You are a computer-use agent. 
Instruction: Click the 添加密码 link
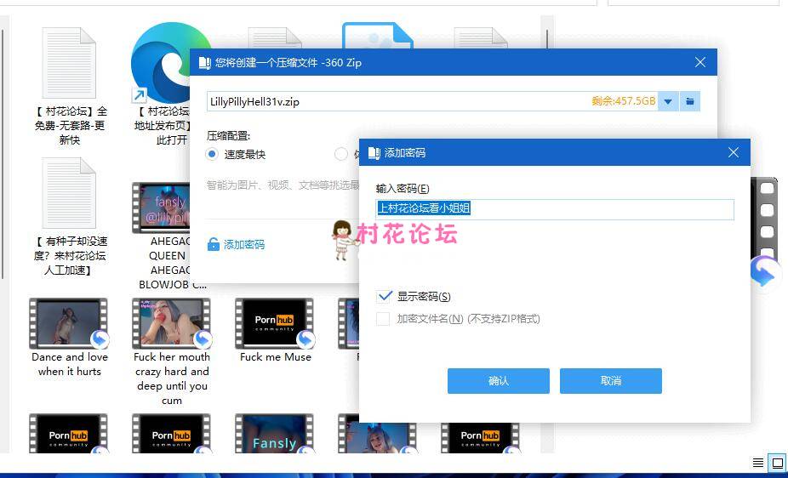(243, 245)
